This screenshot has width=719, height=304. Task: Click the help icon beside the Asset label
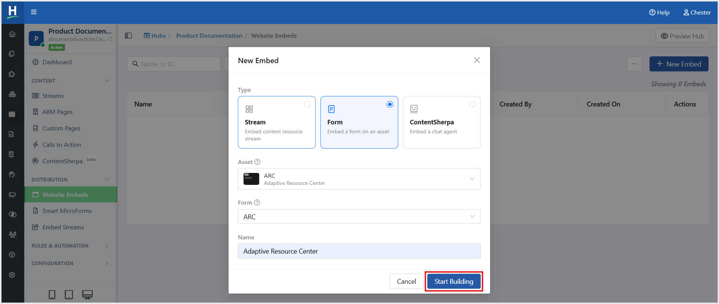point(257,162)
